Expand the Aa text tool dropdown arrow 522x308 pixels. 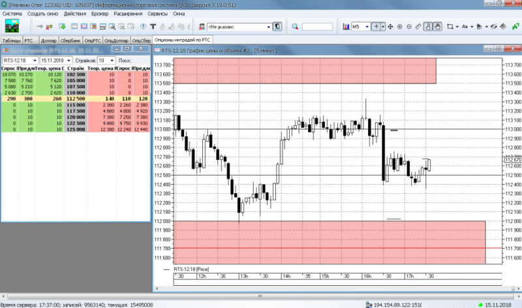point(472,27)
